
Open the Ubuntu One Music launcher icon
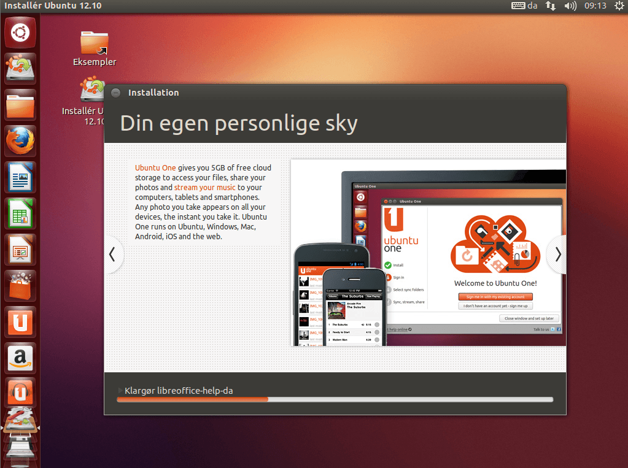[20, 391]
